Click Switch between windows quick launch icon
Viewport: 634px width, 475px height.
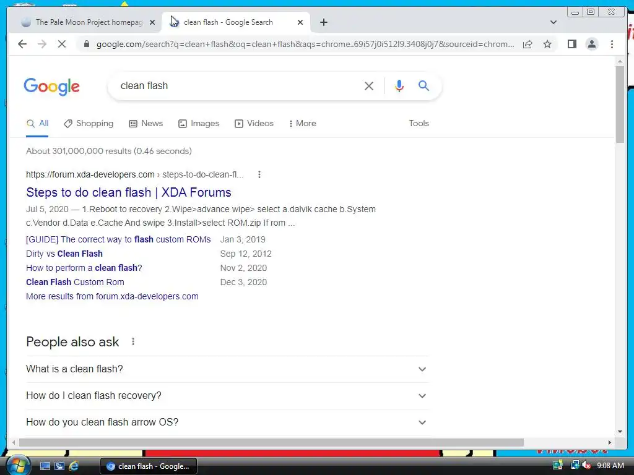pos(59,466)
